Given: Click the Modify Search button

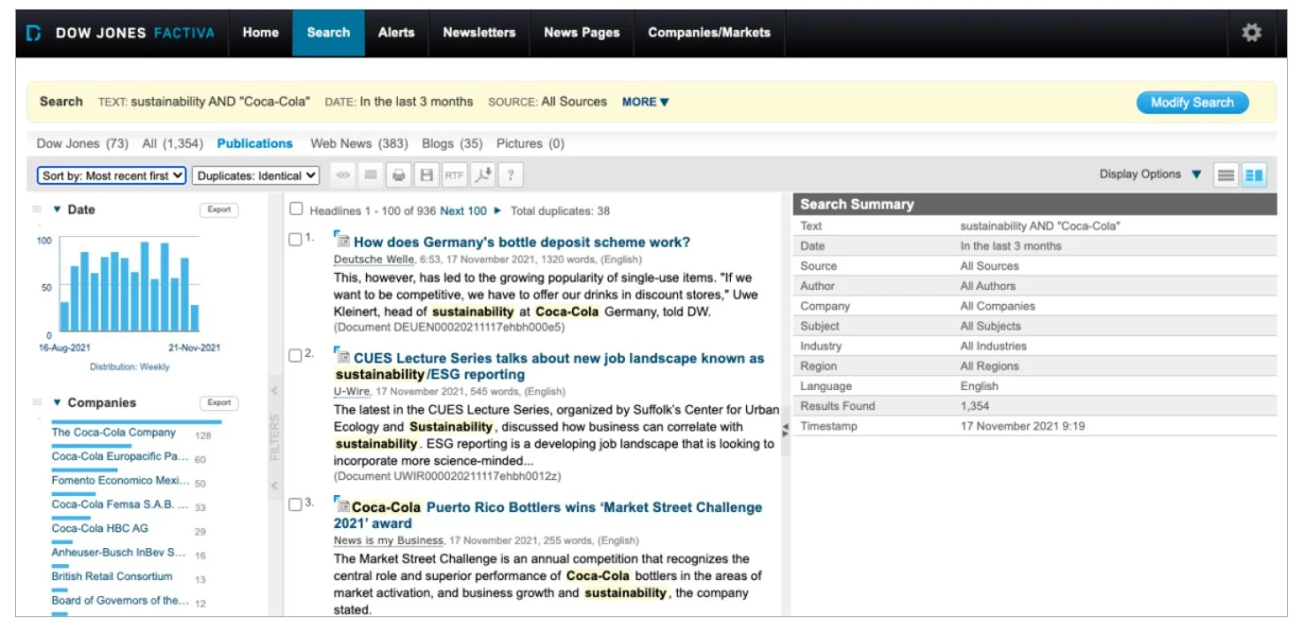Looking at the screenshot, I should [x=1192, y=103].
